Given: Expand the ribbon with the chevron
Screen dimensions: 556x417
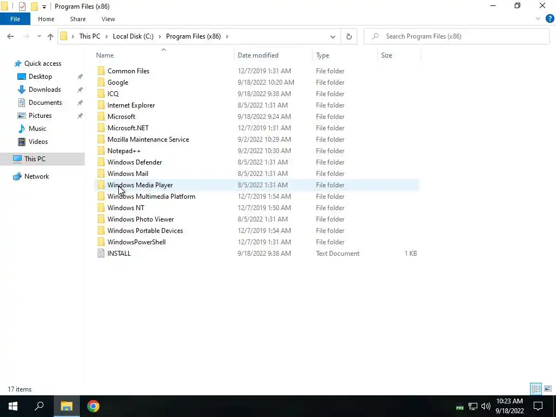Looking at the screenshot, I should (538, 19).
